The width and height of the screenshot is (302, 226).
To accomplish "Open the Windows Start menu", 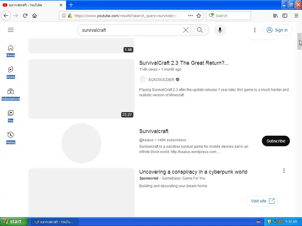I will coord(14,222).
